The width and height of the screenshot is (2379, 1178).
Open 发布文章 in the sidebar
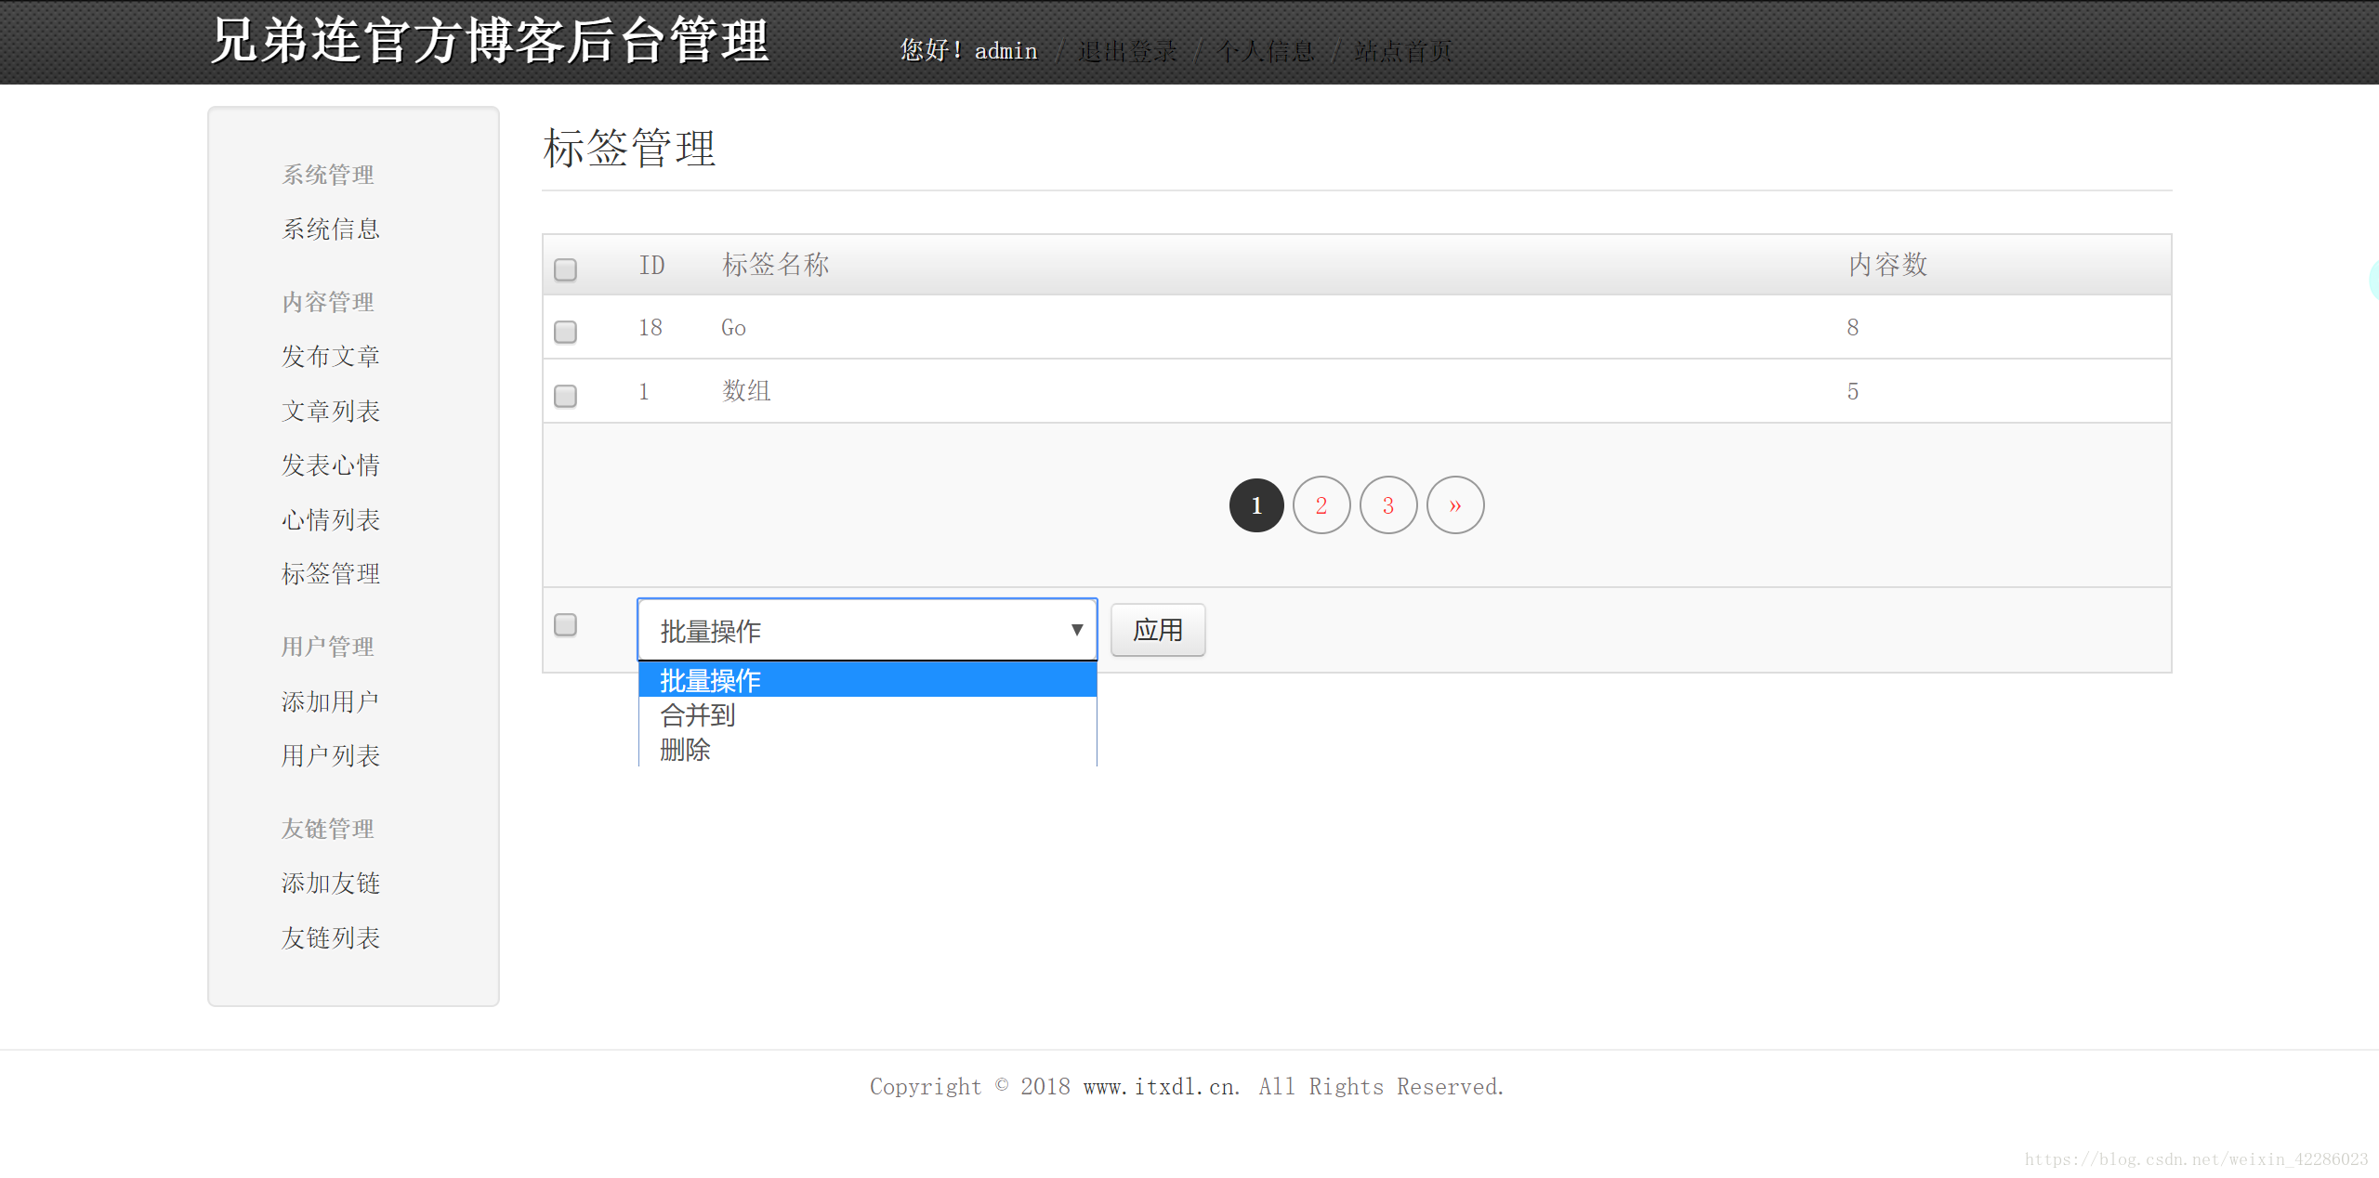(x=331, y=356)
